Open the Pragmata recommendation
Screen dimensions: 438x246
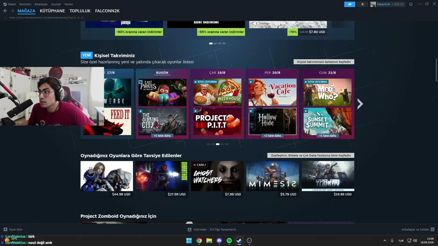(107, 176)
